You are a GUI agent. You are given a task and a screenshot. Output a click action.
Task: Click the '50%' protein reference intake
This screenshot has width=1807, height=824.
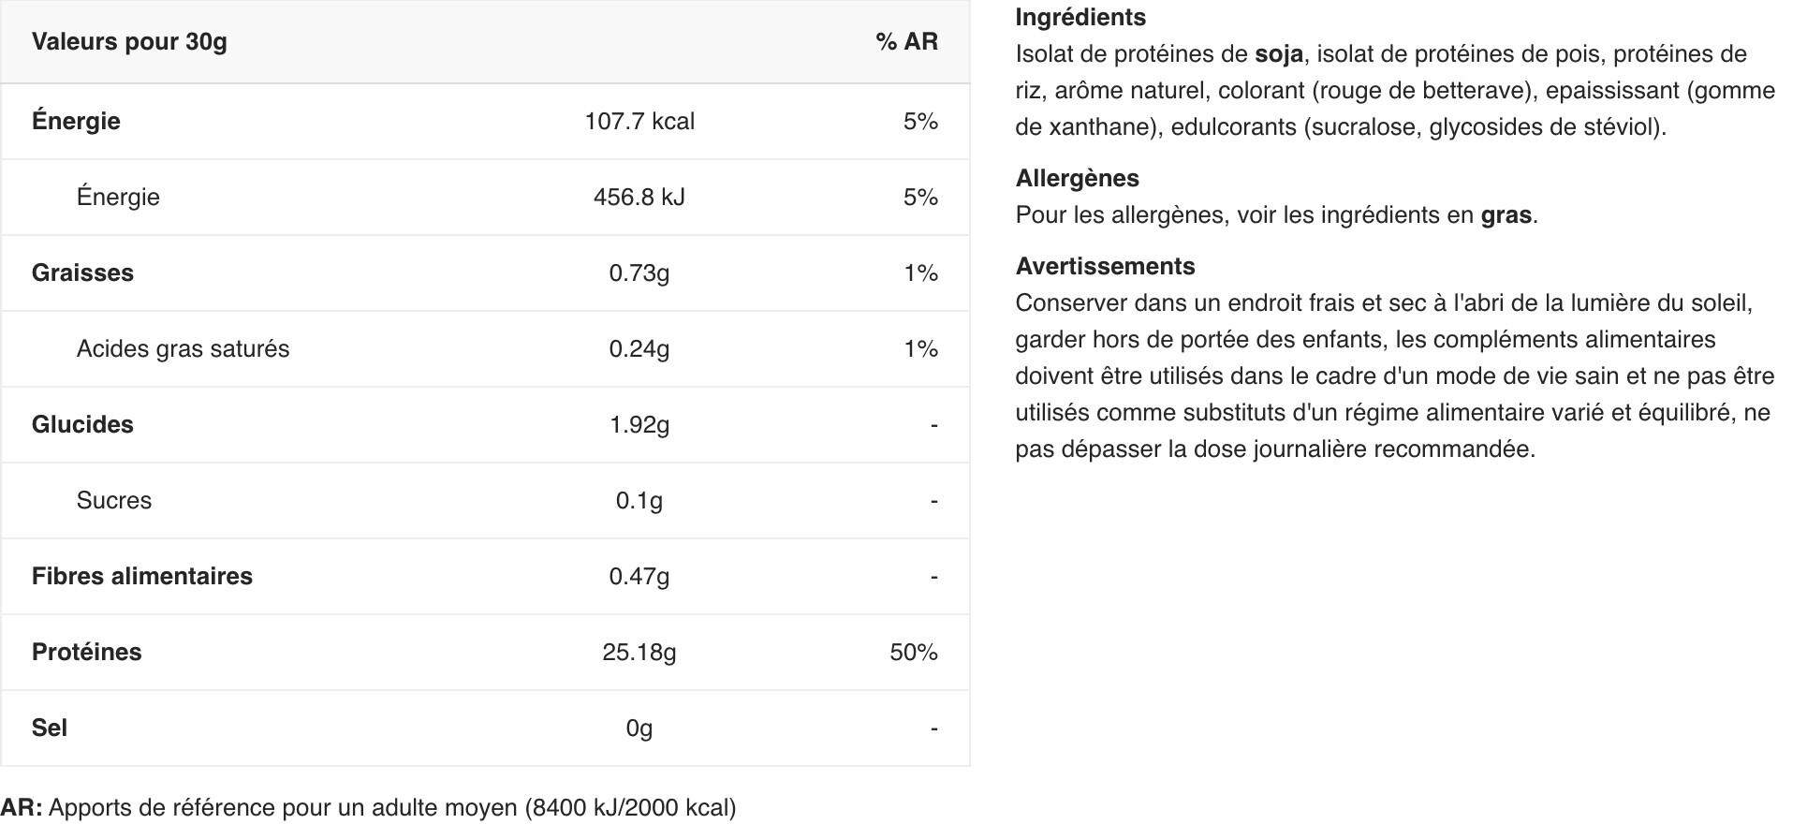tap(914, 652)
